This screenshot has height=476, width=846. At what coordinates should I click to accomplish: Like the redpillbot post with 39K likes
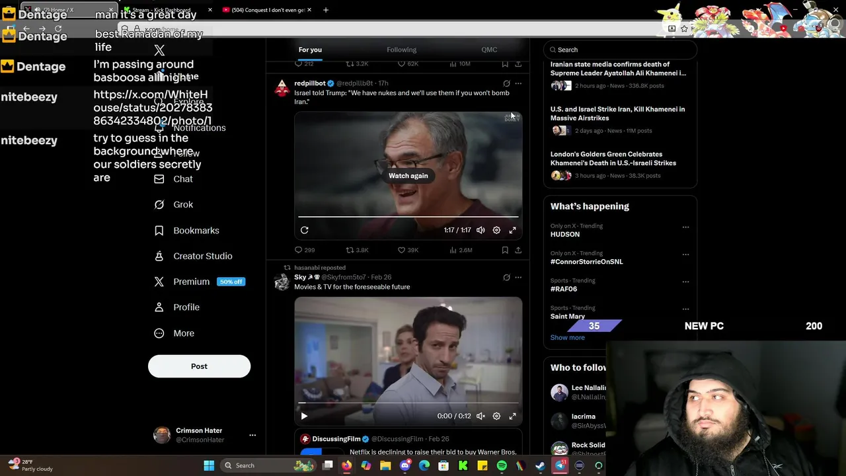[x=408, y=250]
